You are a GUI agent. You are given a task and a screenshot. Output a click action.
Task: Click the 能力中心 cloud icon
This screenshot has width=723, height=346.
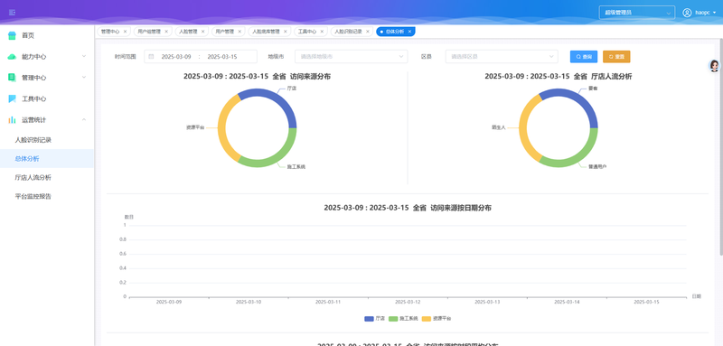pyautogui.click(x=12, y=57)
